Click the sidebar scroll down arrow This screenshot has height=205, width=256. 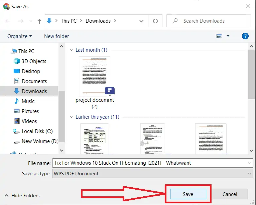pos(62,150)
